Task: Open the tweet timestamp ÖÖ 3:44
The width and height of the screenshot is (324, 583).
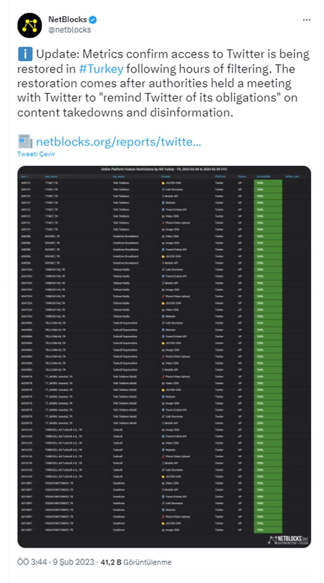Action: [32, 562]
